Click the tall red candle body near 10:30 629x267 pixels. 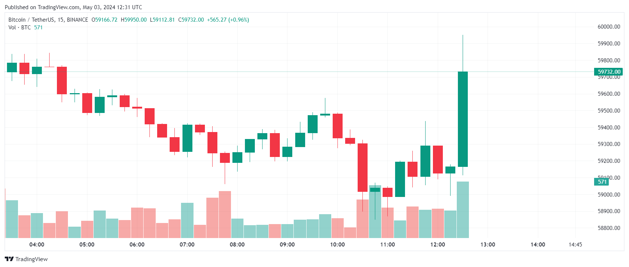[x=362, y=167]
